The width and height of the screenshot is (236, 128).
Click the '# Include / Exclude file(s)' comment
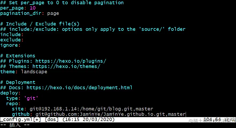tap(40, 24)
